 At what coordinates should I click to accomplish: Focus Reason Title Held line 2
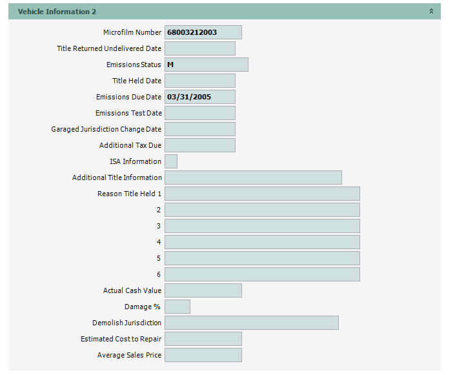click(x=262, y=210)
